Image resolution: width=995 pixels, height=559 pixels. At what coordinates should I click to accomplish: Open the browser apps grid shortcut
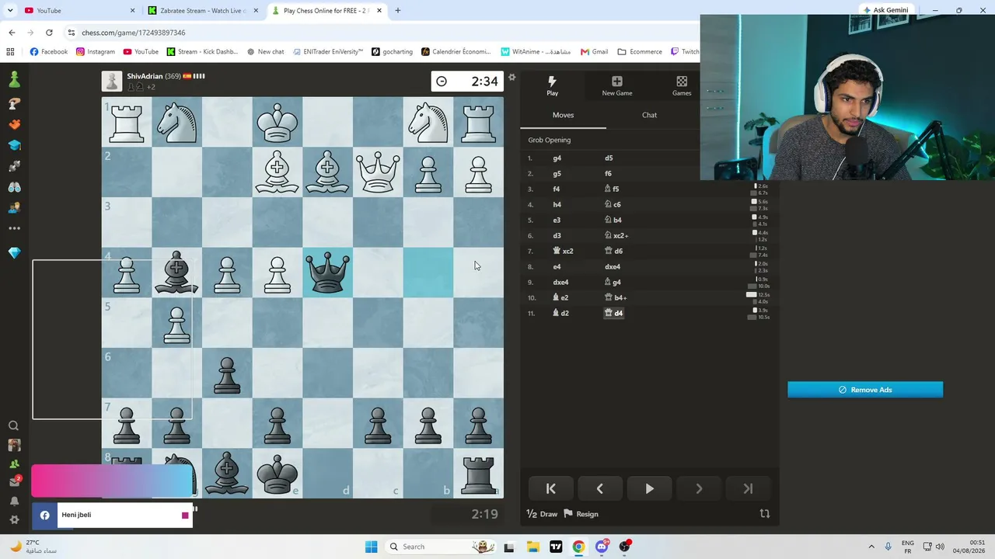point(10,52)
